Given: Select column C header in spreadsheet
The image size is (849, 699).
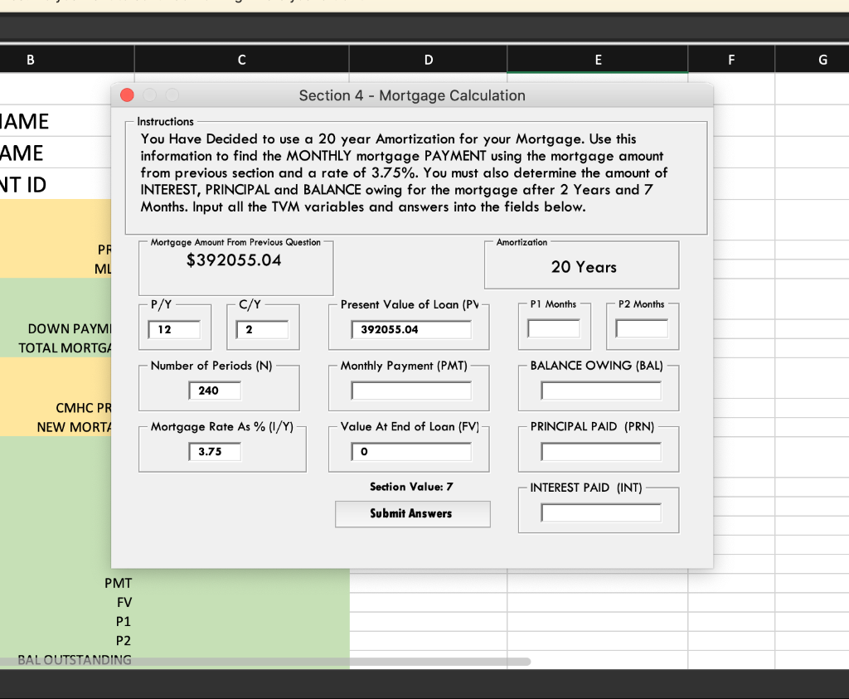Looking at the screenshot, I should pos(241,60).
